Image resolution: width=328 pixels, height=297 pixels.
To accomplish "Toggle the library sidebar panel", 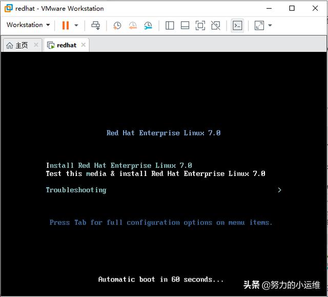I will (170, 26).
